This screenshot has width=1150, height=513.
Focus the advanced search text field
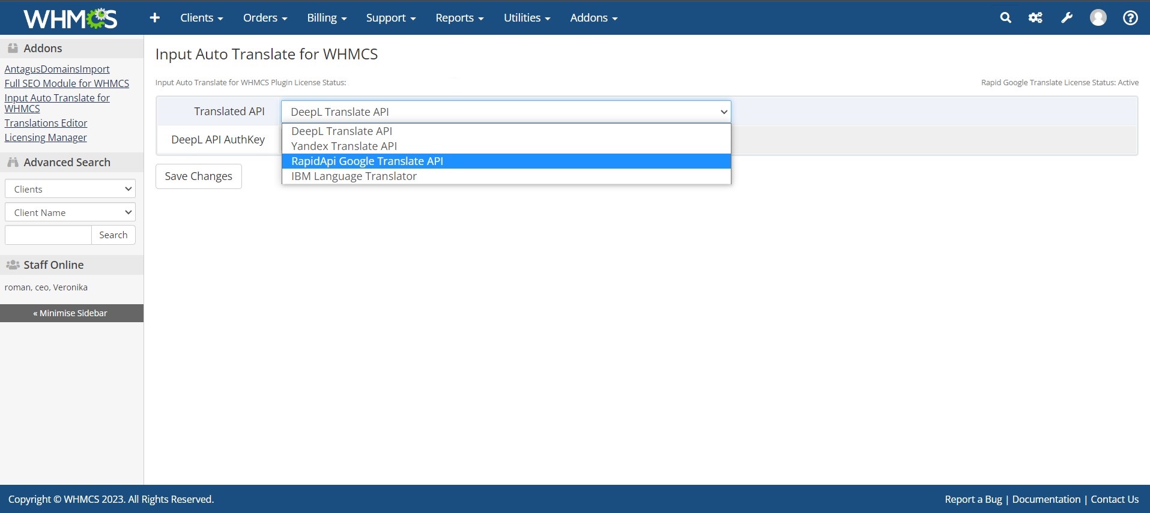[x=48, y=235]
